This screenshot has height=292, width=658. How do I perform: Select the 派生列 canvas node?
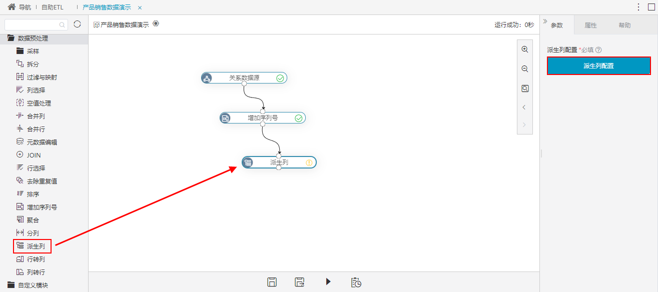click(x=279, y=162)
